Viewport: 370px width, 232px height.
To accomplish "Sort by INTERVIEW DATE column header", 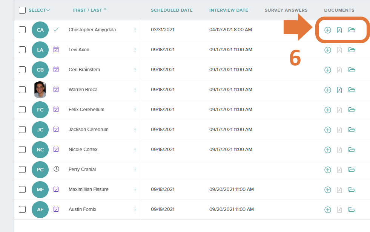I will [x=229, y=10].
